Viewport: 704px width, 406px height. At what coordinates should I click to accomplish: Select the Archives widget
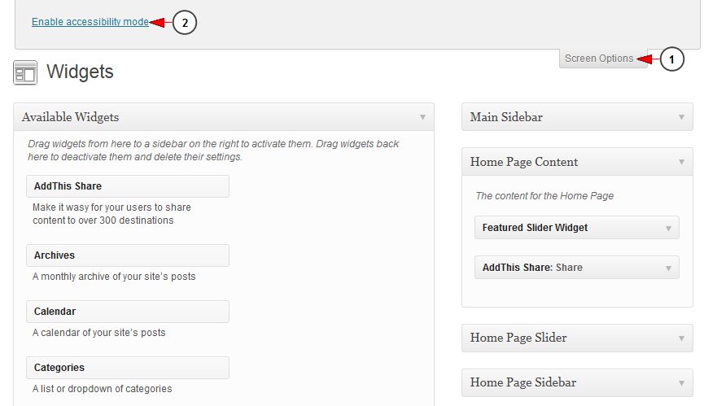point(127,255)
